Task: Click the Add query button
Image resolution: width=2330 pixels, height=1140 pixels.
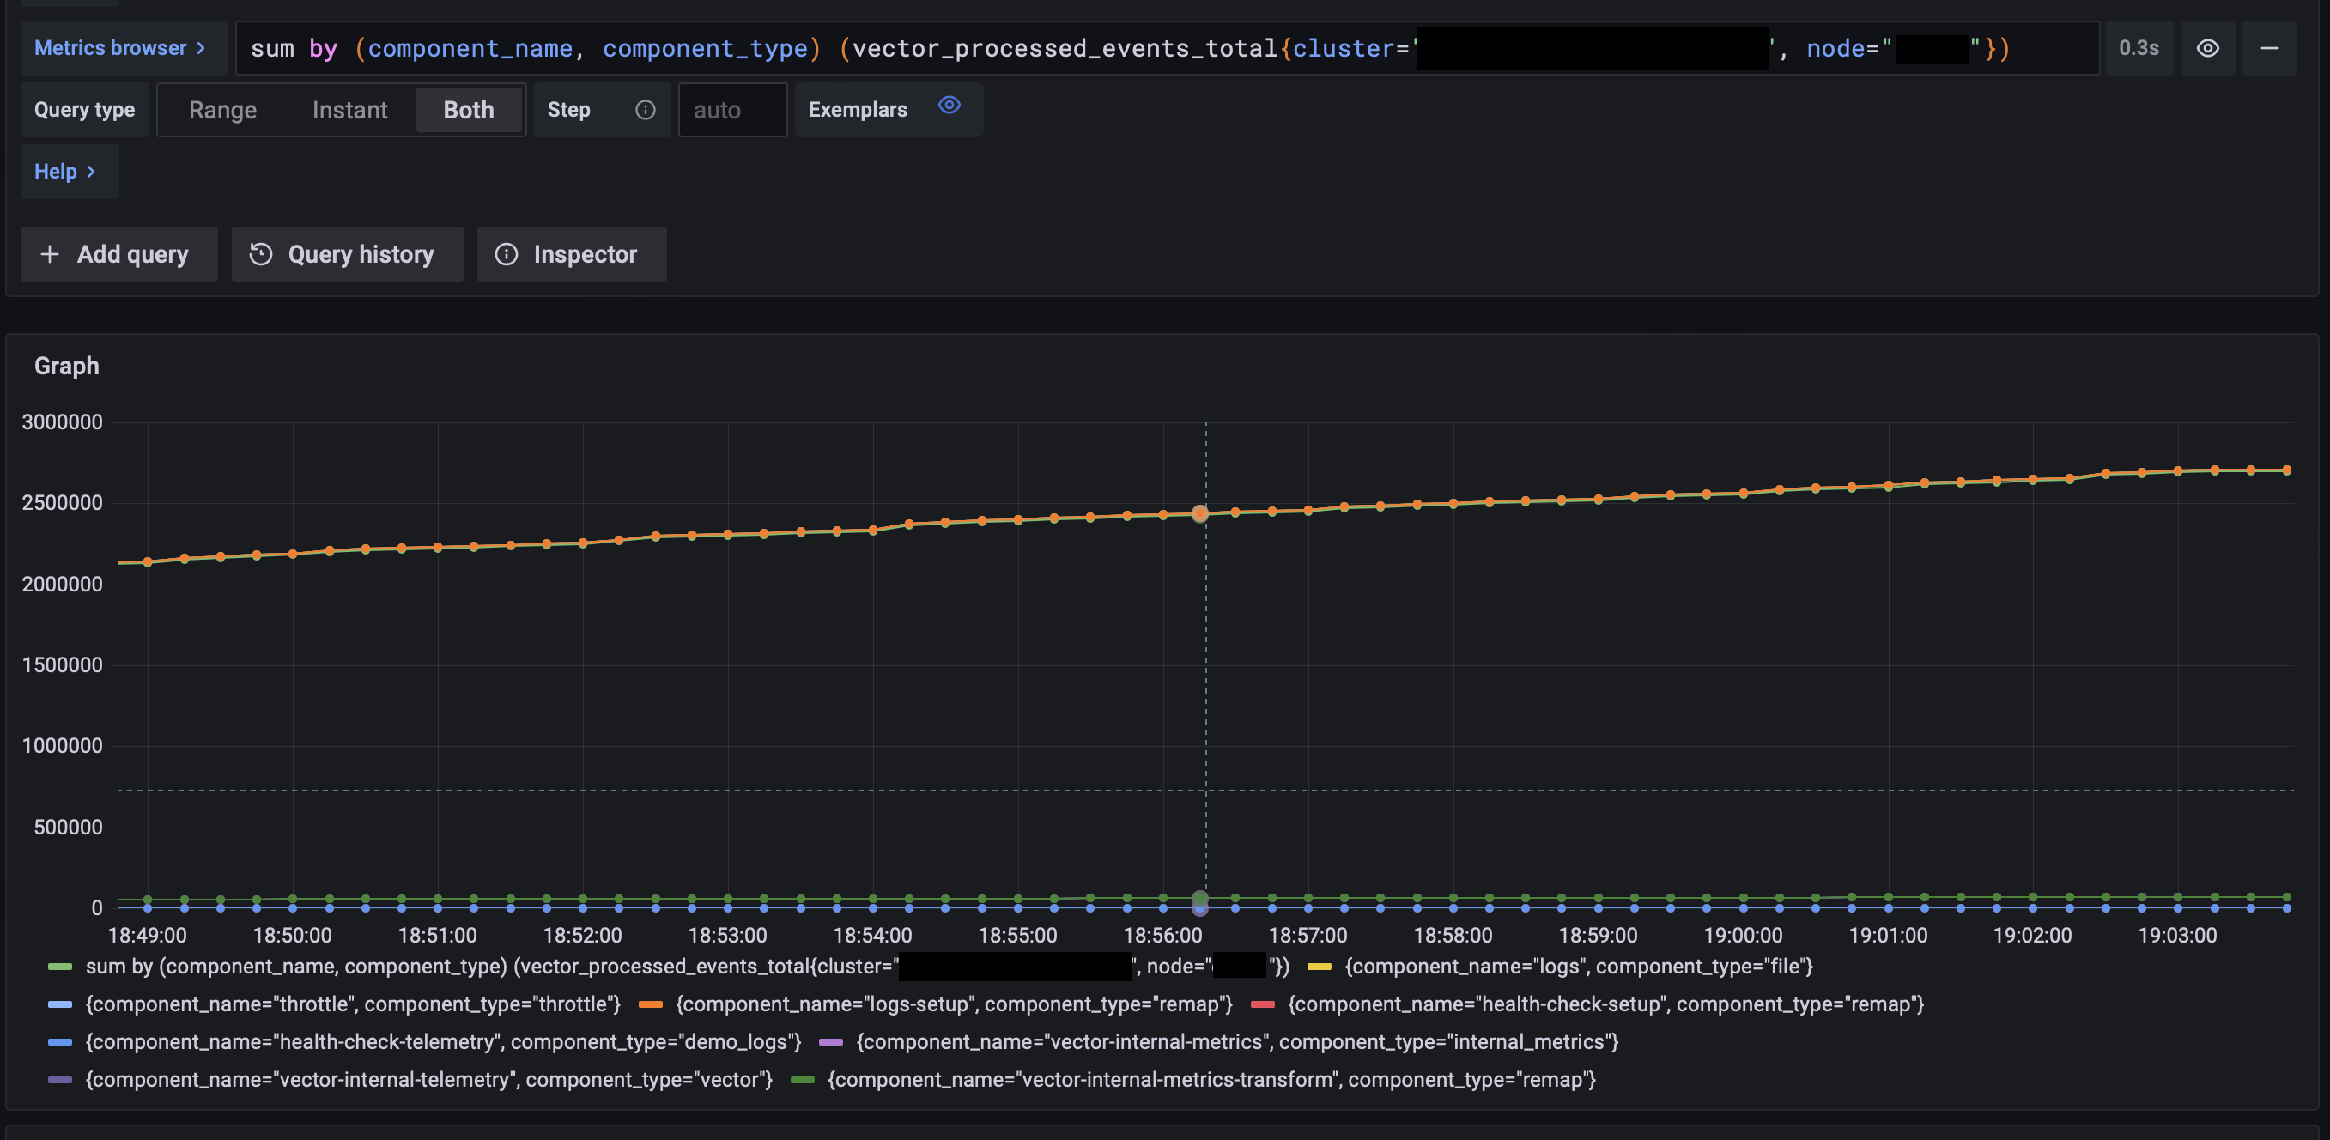Action: click(118, 254)
